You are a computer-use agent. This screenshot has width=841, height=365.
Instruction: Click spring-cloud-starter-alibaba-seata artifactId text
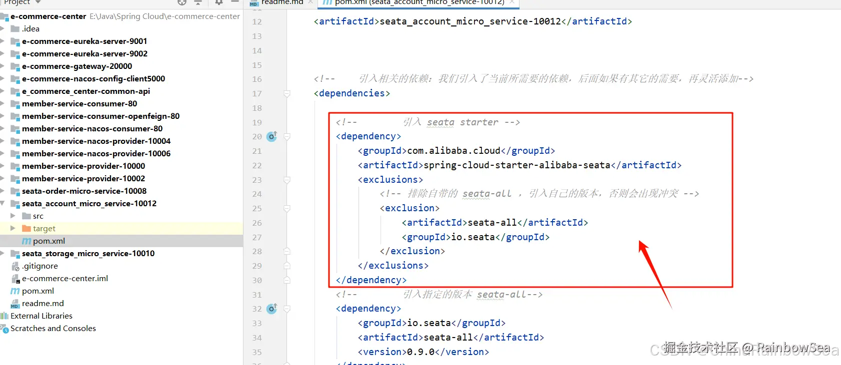[x=517, y=165]
